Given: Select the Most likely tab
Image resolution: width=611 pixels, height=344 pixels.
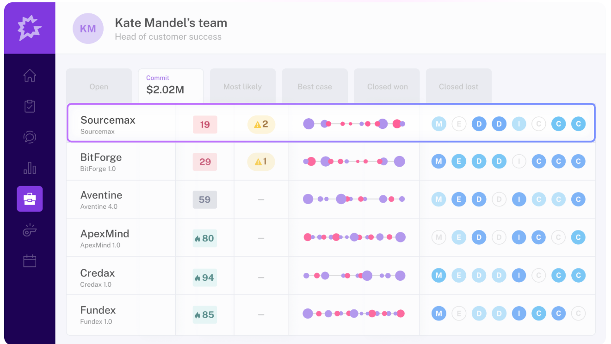Looking at the screenshot, I should 242,86.
